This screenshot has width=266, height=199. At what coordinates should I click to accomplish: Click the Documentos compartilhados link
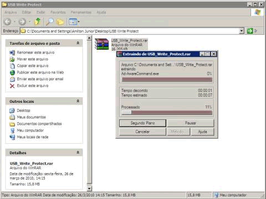click(x=39, y=124)
